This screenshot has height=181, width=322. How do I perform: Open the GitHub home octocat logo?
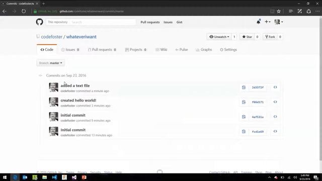pos(39,22)
